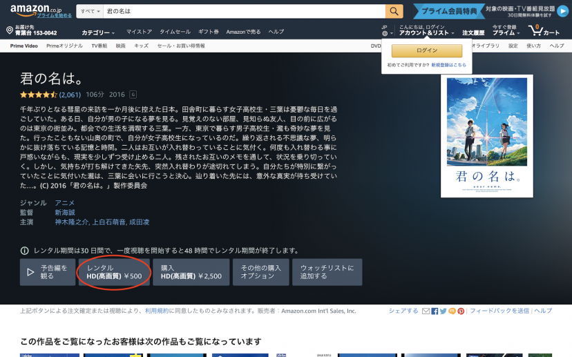Open 設定 in the Prime Video bar
Image resolution: width=572 pixels, height=357 pixels.
coord(513,46)
